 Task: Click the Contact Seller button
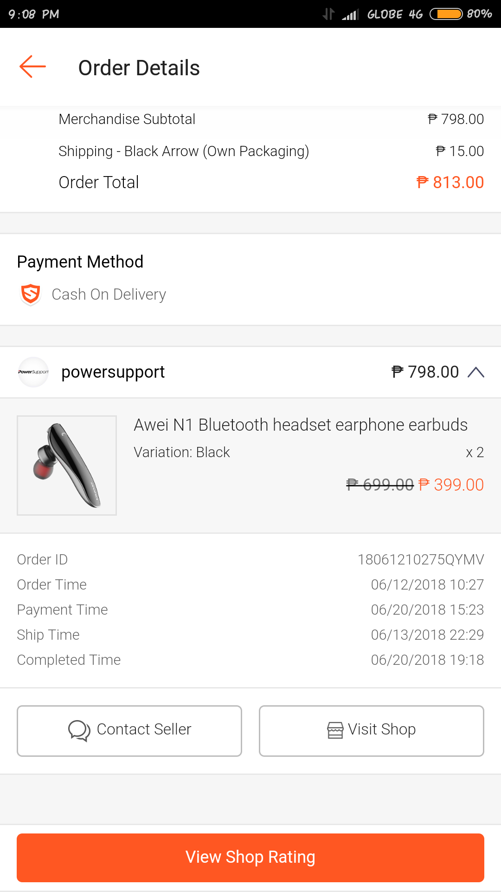[129, 731]
